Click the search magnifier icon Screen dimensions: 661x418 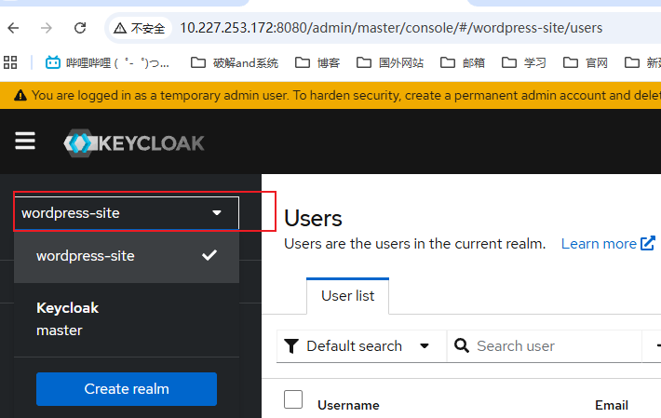[x=462, y=346]
